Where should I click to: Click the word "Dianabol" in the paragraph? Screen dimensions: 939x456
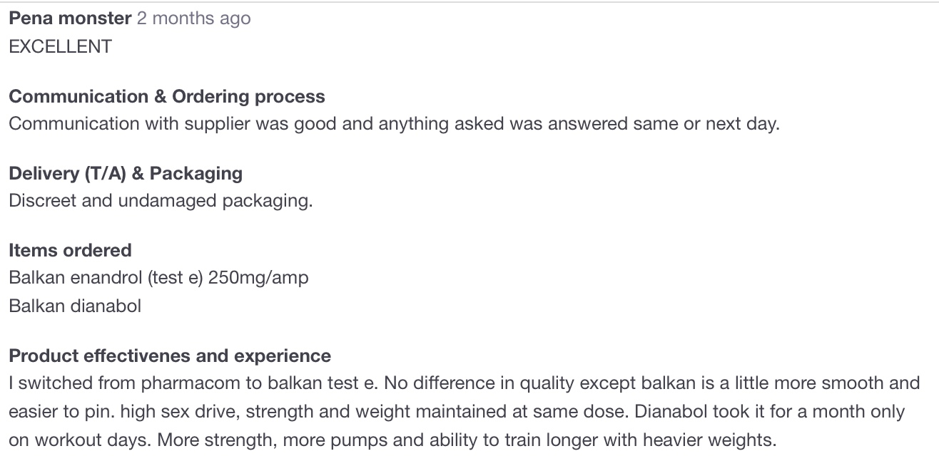[670, 411]
